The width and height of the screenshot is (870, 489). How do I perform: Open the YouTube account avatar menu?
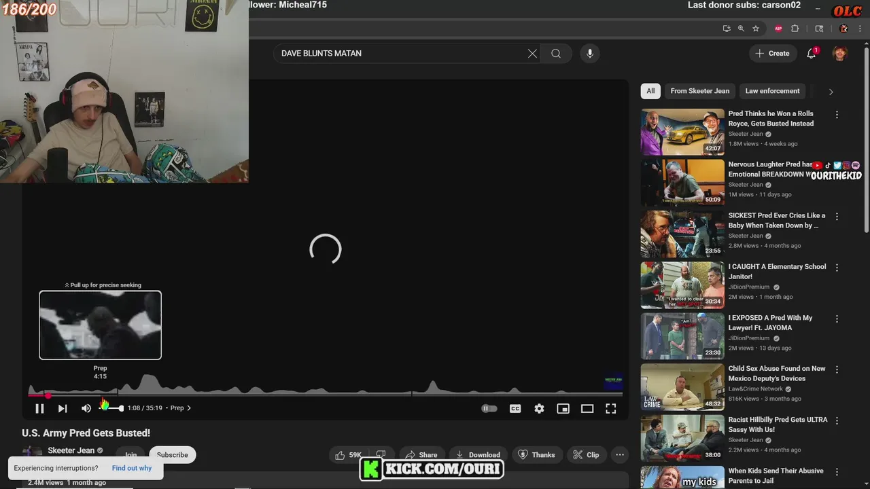pos(840,54)
